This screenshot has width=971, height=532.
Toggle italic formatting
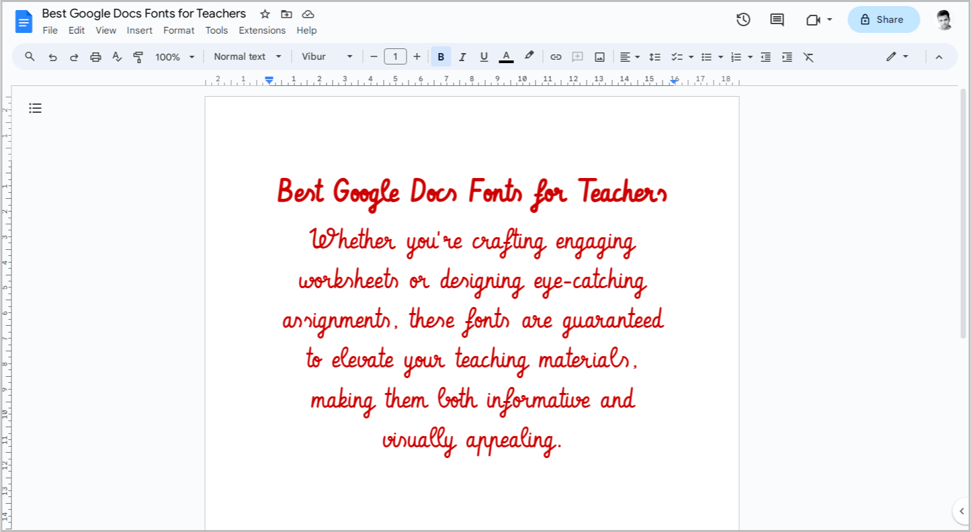click(462, 56)
